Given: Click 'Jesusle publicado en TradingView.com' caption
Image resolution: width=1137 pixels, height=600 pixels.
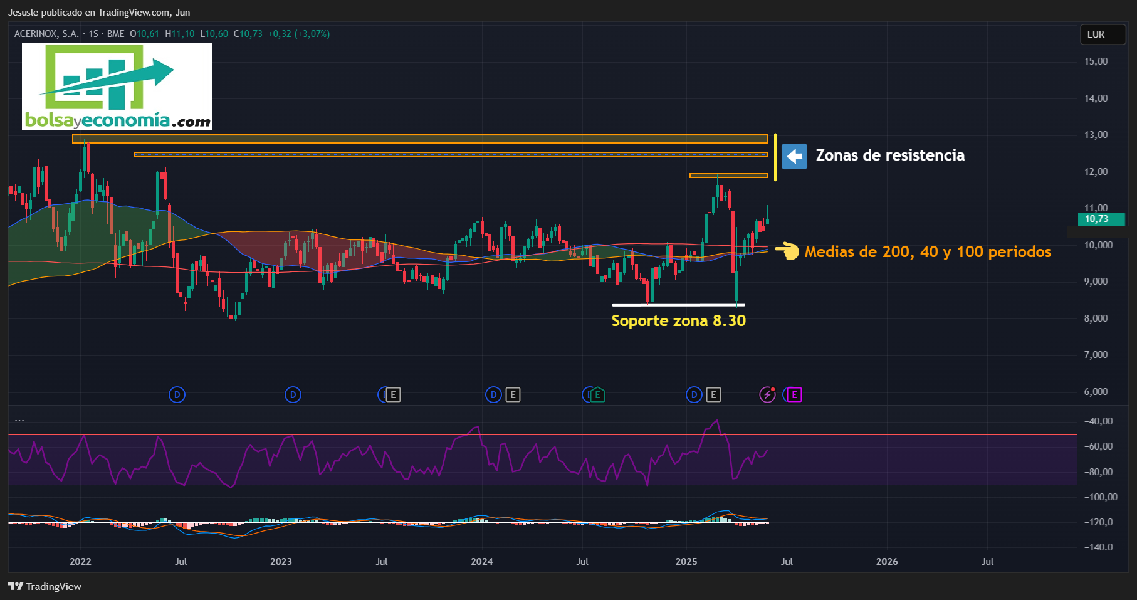Looking at the screenshot, I should 89,13.
